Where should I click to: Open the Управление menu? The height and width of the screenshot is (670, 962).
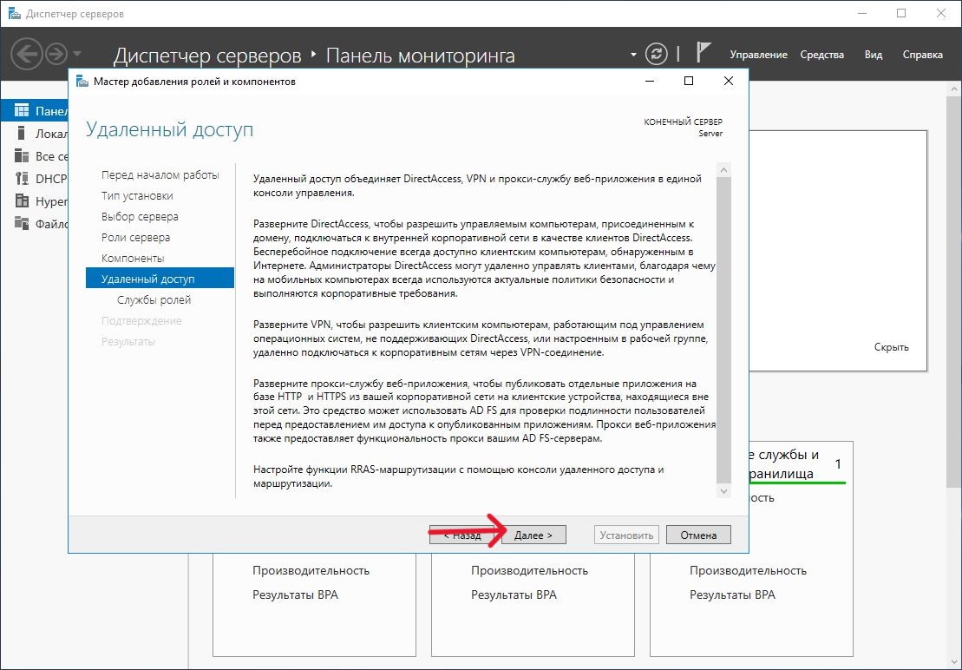tap(758, 55)
